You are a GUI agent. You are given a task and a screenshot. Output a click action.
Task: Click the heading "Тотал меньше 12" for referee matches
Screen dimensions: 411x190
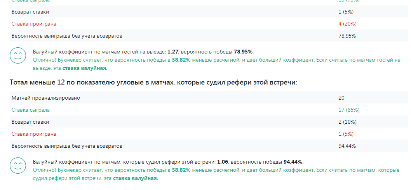coord(153,83)
